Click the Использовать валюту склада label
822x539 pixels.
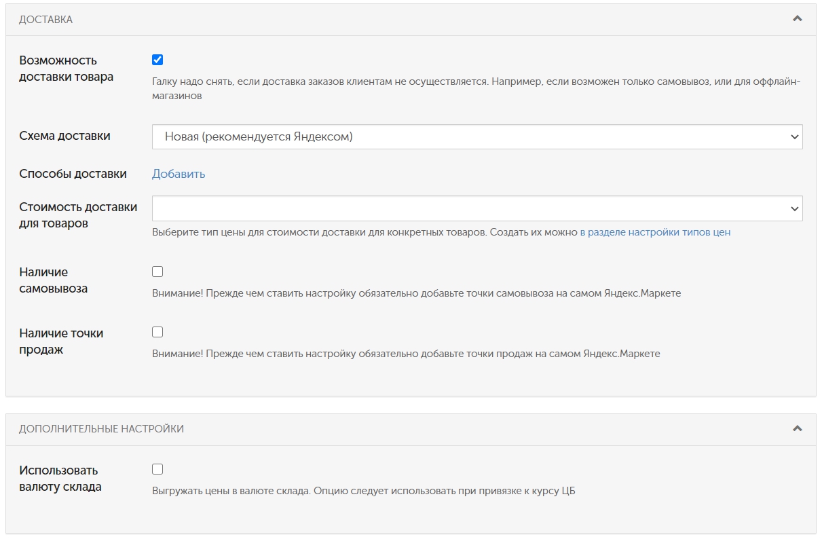pos(60,479)
